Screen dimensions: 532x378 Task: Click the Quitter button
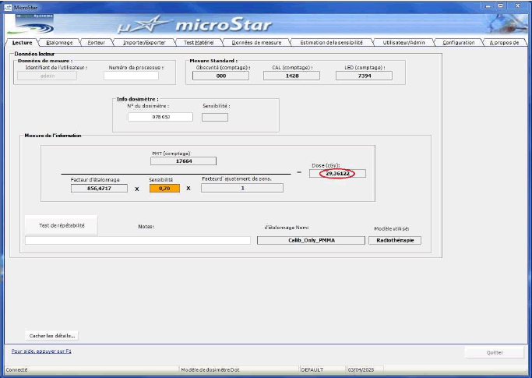(x=495, y=352)
